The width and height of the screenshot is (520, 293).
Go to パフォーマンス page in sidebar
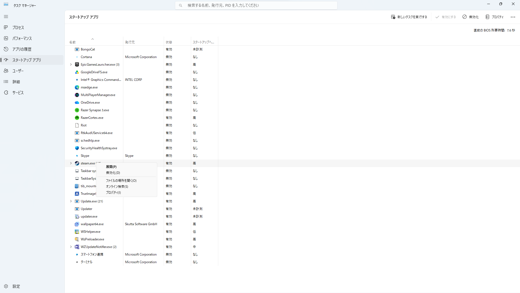coord(32,39)
